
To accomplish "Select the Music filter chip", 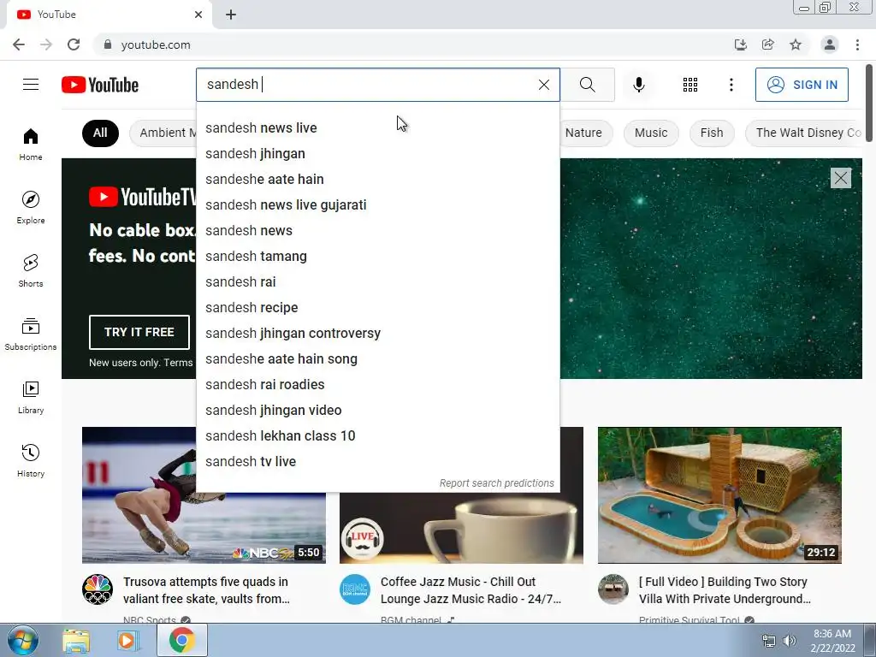I will point(651,133).
